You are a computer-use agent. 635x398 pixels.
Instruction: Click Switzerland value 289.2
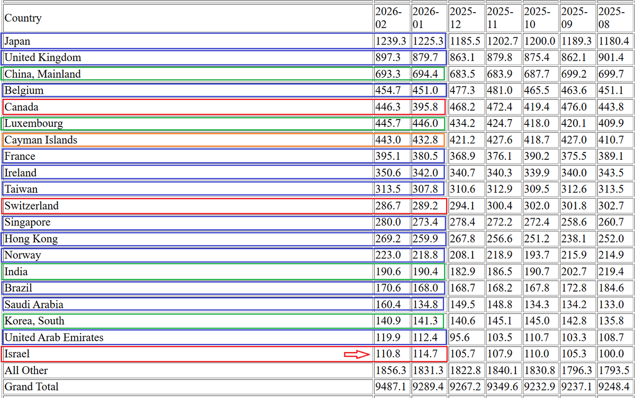[425, 205]
